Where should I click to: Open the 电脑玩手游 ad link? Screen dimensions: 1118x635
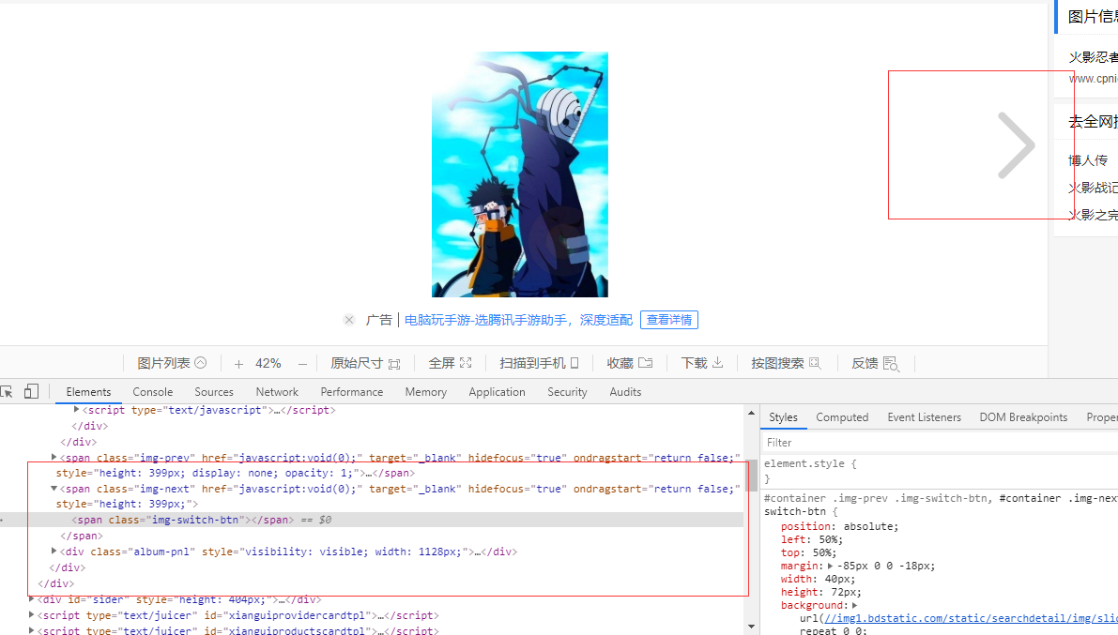tap(518, 320)
